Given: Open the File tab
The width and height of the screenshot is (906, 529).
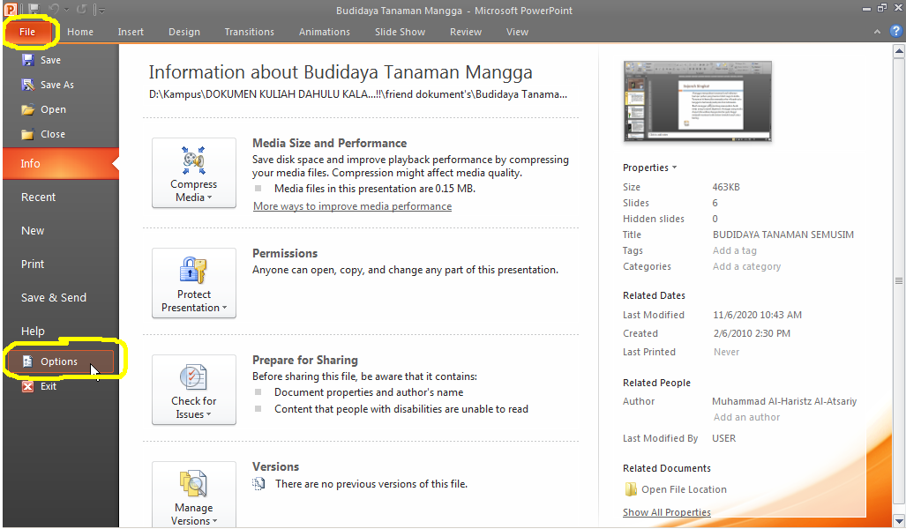Looking at the screenshot, I should tap(27, 32).
